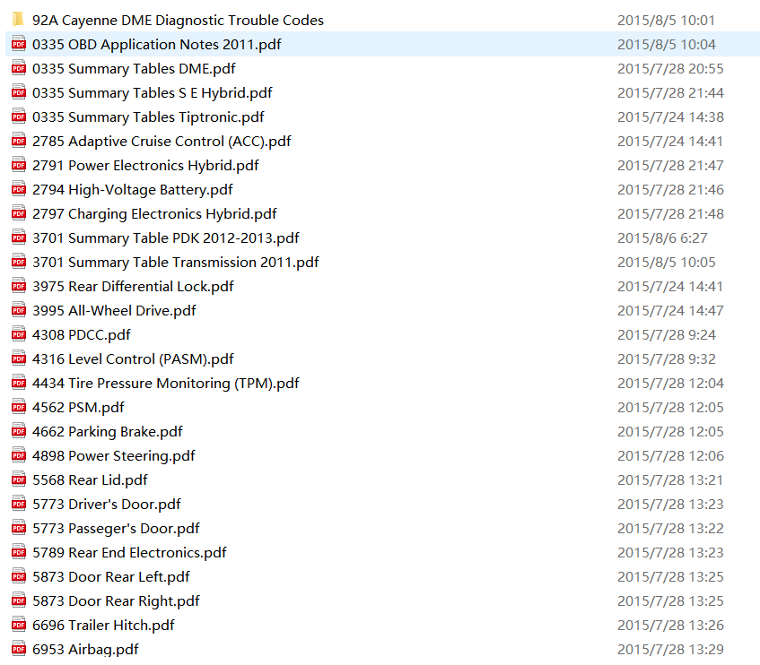Click 4316 Level Control (PASM).pdf
The image size is (760, 665).
pyautogui.click(x=133, y=358)
